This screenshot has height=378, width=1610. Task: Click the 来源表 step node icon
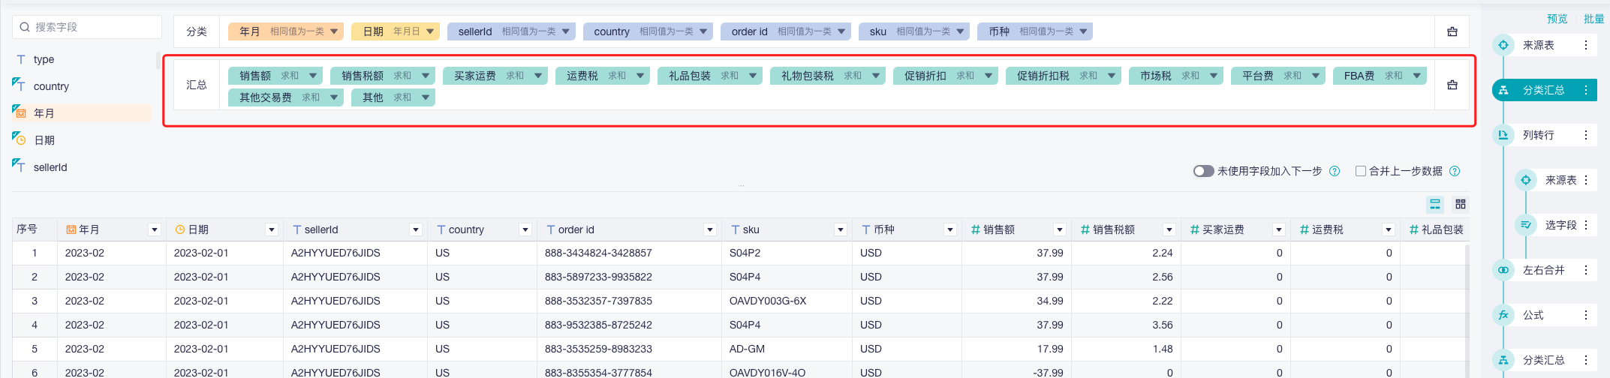click(1503, 45)
